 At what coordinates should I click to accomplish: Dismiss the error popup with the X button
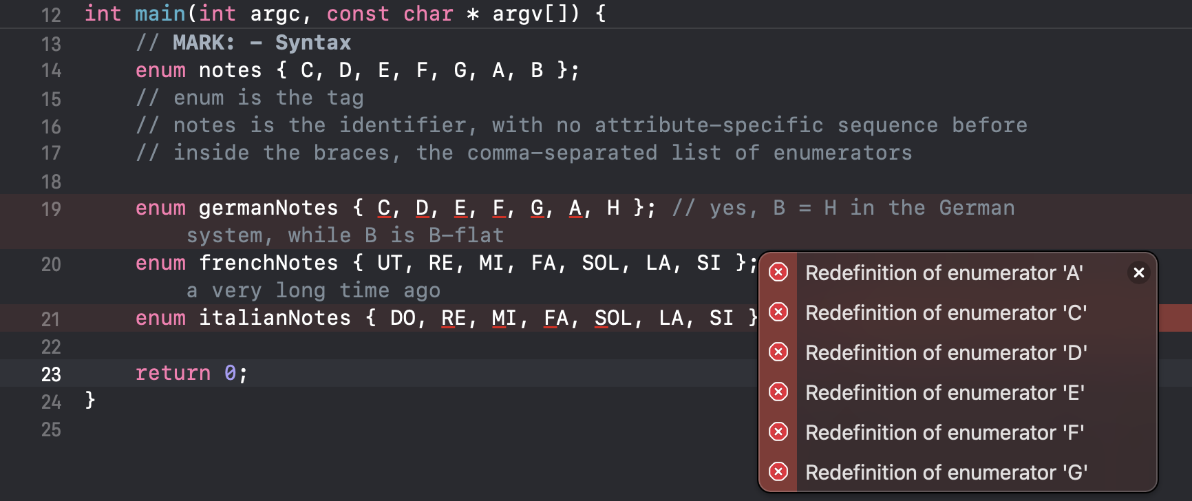tap(1139, 273)
